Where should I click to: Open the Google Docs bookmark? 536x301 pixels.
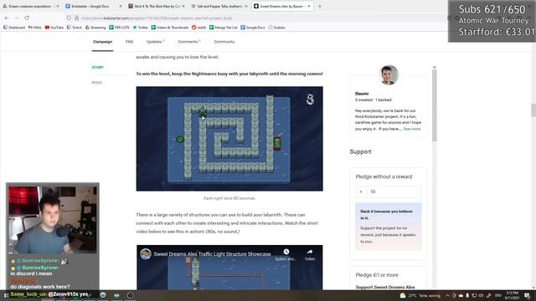(253, 28)
